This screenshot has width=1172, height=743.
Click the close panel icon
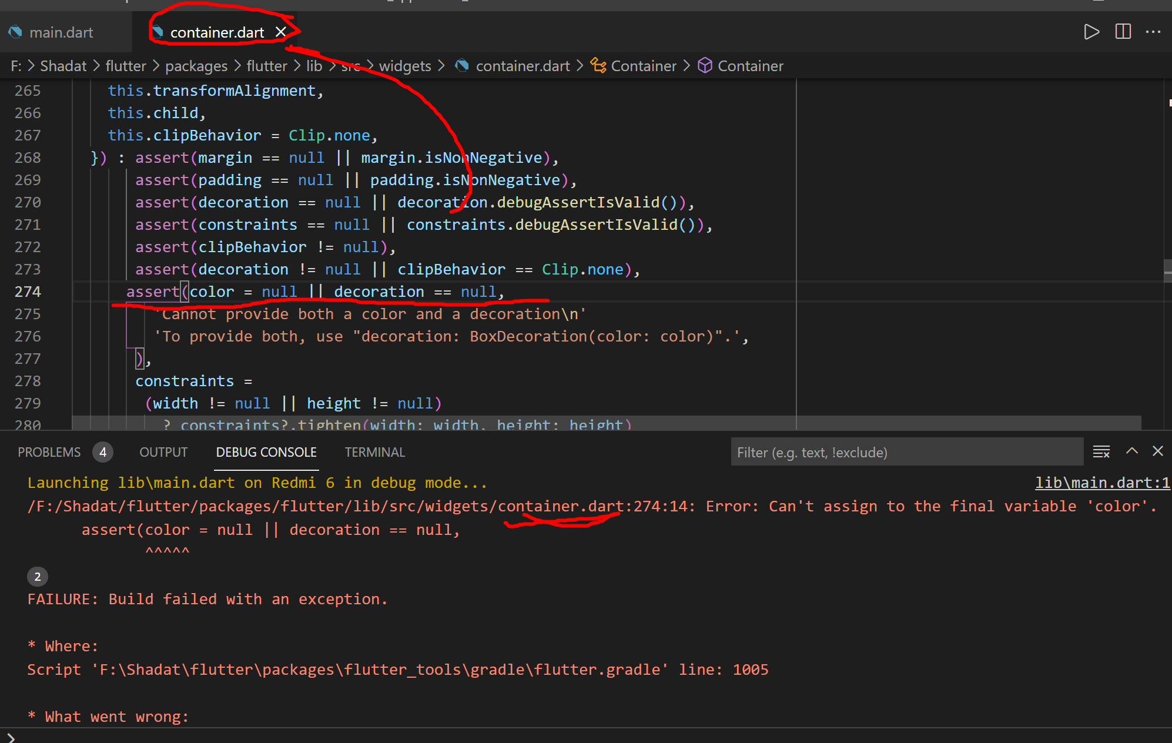(x=1157, y=452)
